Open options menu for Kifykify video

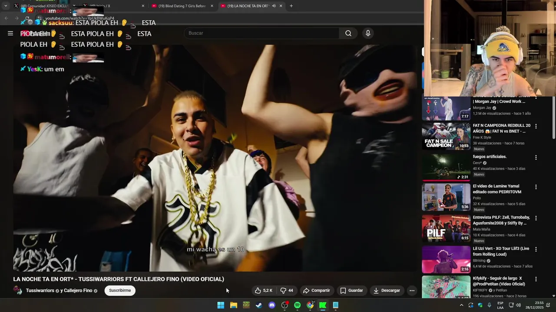(x=536, y=279)
